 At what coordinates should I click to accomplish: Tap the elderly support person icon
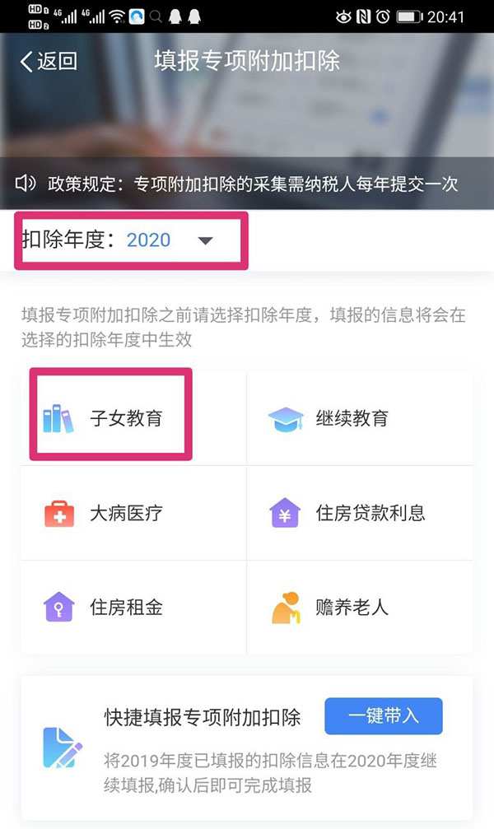pos(285,608)
